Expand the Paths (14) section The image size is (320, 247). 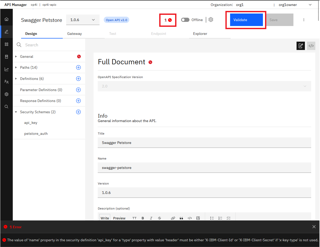pyautogui.click(x=16, y=67)
